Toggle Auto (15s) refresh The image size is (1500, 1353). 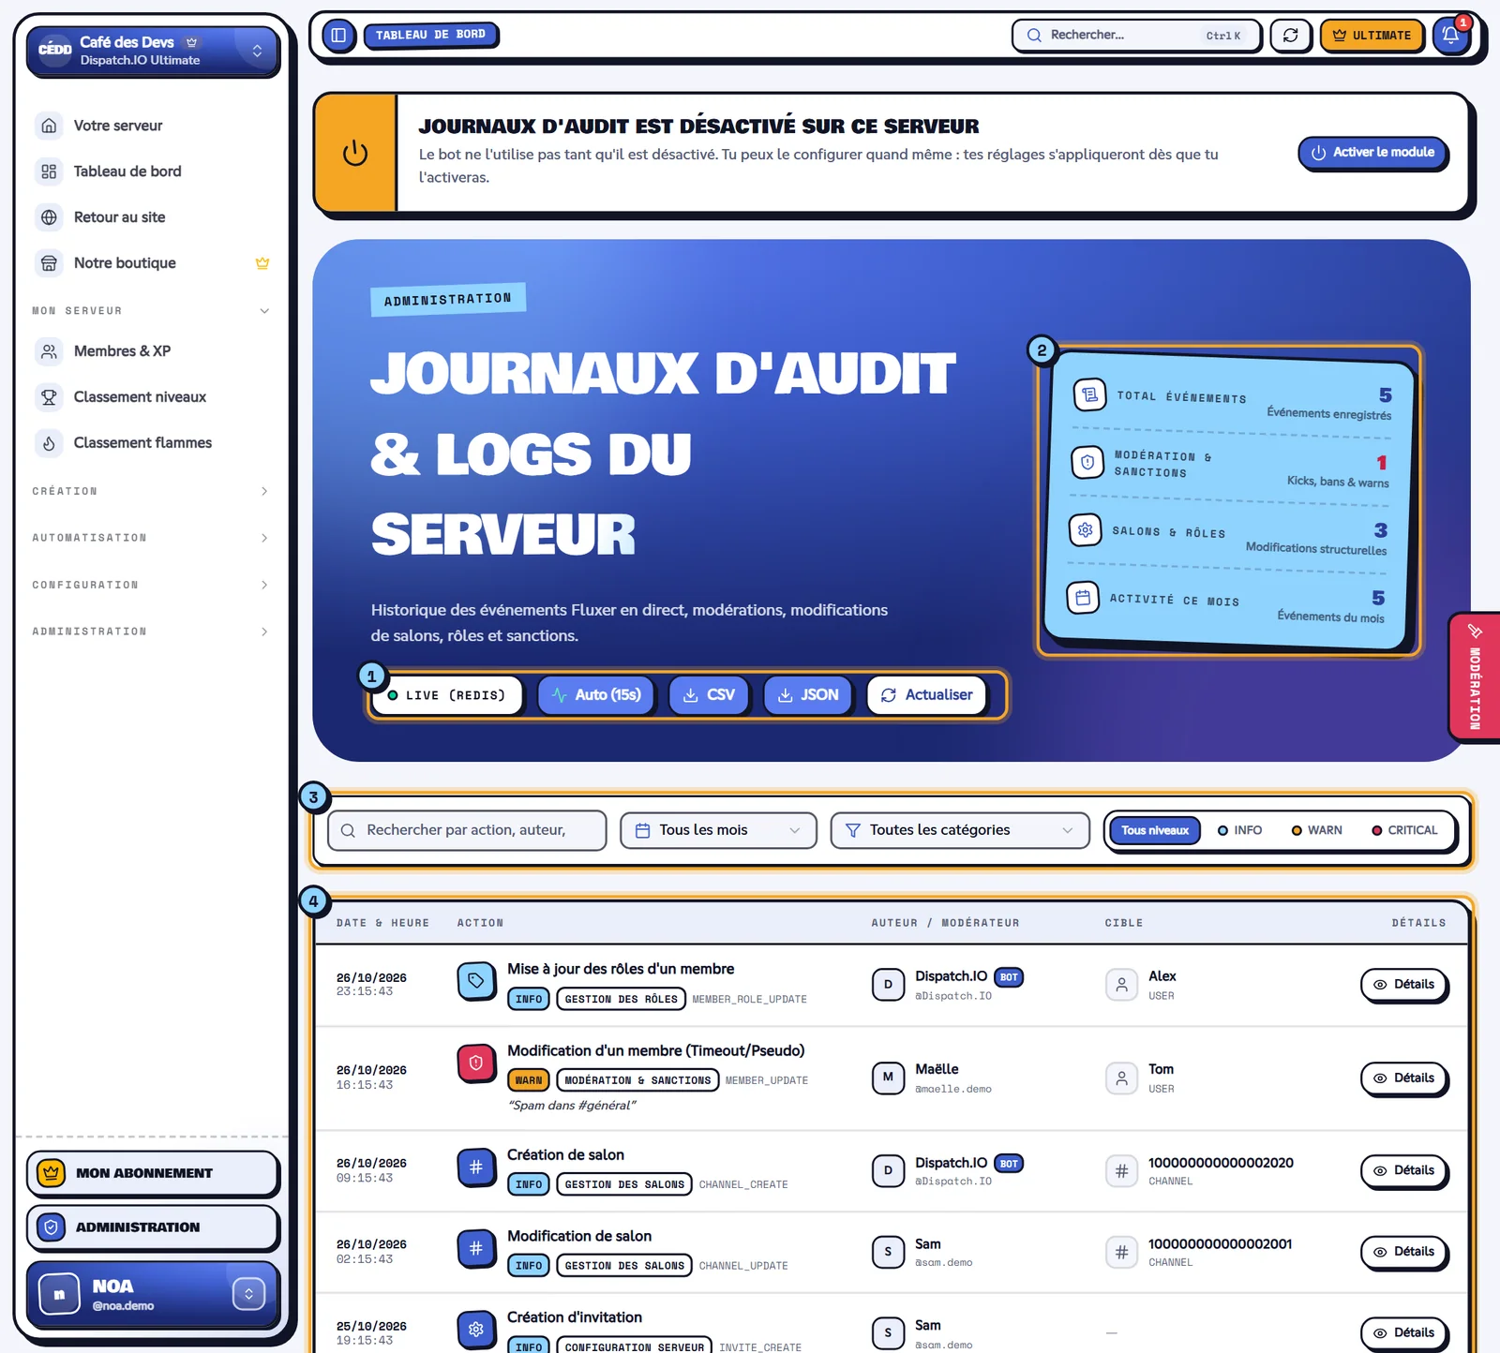(x=596, y=695)
